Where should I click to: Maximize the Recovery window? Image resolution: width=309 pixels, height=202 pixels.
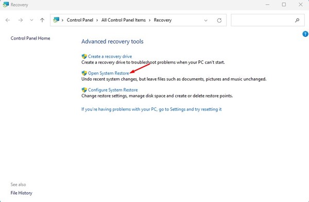click(x=284, y=5)
